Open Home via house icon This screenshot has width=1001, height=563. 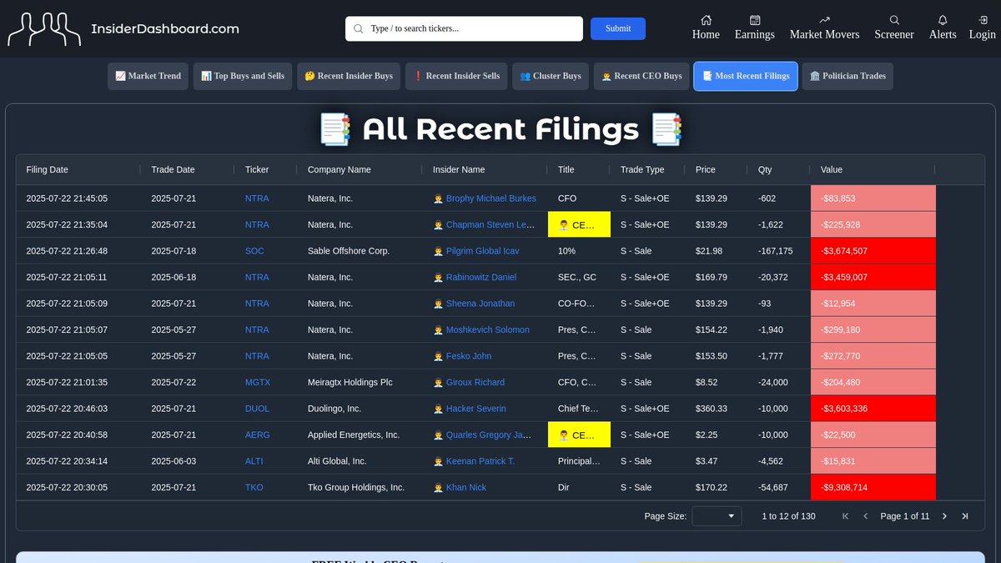706,20
